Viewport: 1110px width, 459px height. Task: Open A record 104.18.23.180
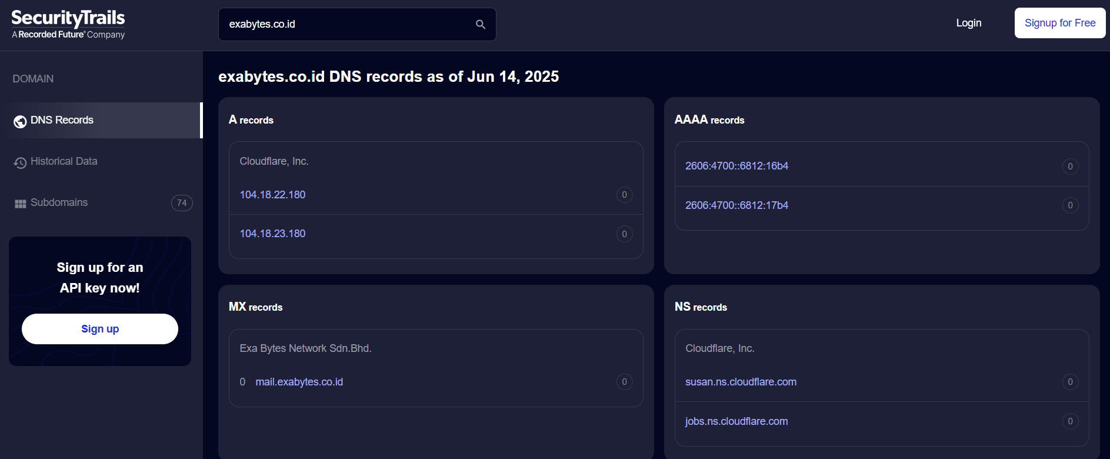coord(272,234)
